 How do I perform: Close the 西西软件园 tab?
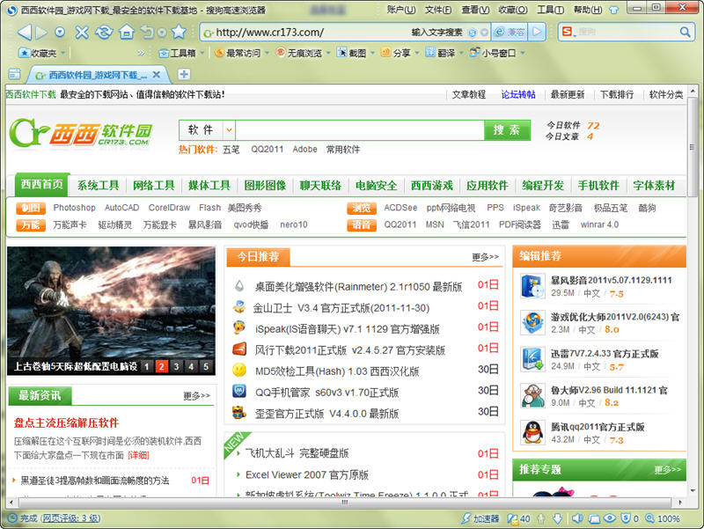click(157, 75)
